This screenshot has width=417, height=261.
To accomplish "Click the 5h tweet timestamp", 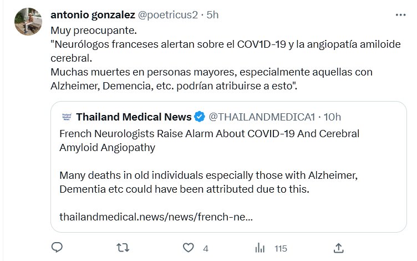I will [x=213, y=15].
